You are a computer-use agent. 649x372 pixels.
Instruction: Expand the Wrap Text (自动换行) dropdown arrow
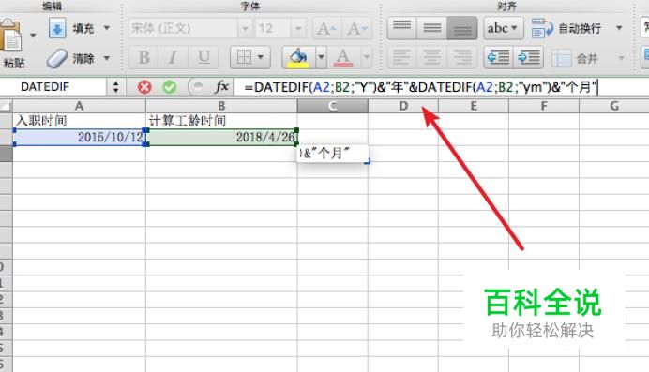619,28
